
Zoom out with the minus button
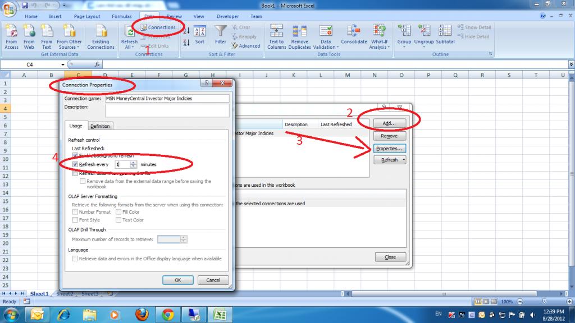[x=519, y=301]
